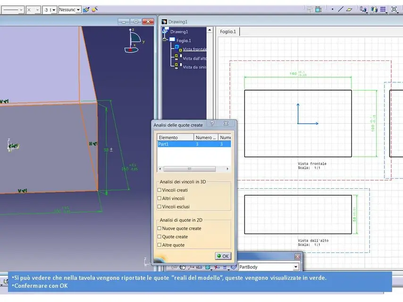Select Vista frontale in the drawing tree
The height and width of the screenshot is (302, 403).
pos(194,49)
